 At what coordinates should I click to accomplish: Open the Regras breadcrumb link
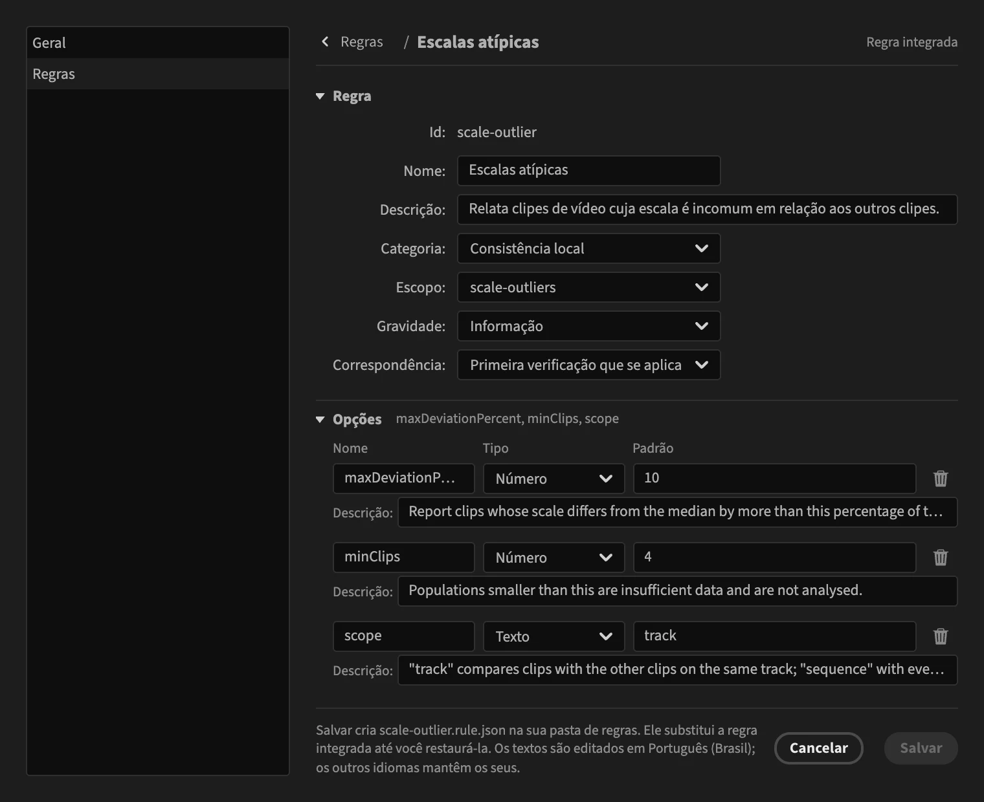pyautogui.click(x=361, y=42)
